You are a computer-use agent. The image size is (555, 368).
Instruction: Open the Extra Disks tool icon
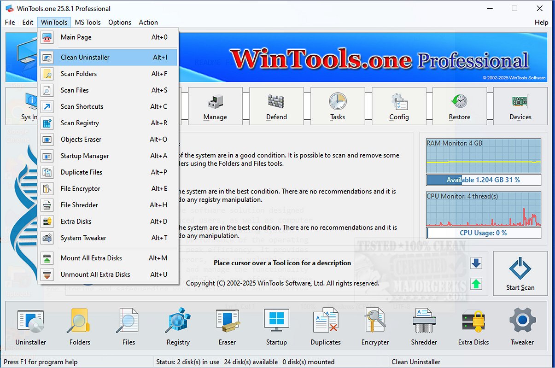pos(473,327)
